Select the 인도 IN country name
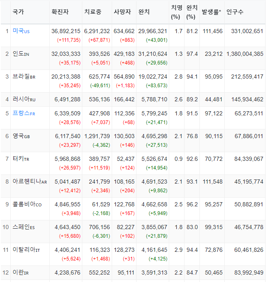 point(21,54)
